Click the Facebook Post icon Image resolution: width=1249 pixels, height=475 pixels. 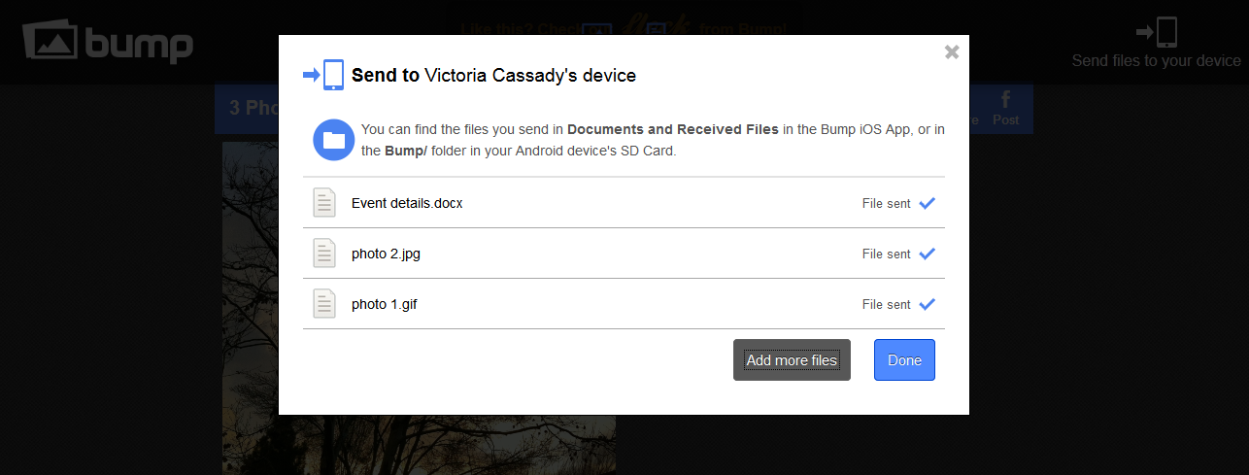1005,107
